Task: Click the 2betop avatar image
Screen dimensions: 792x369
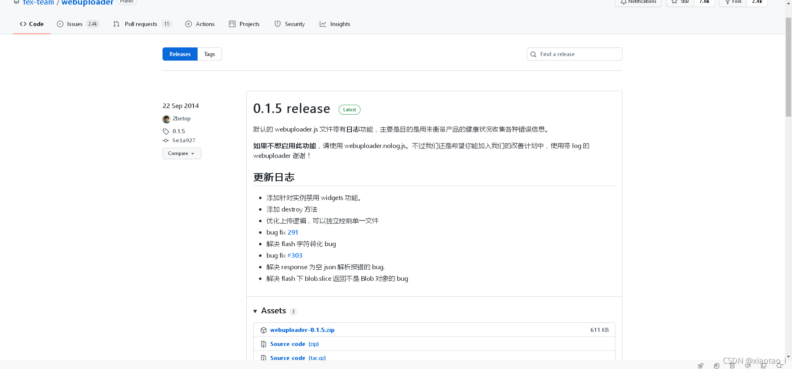Action: tap(166, 119)
